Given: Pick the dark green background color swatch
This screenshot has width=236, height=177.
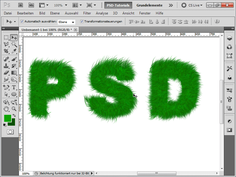Looking at the screenshot, I should point(13,123).
